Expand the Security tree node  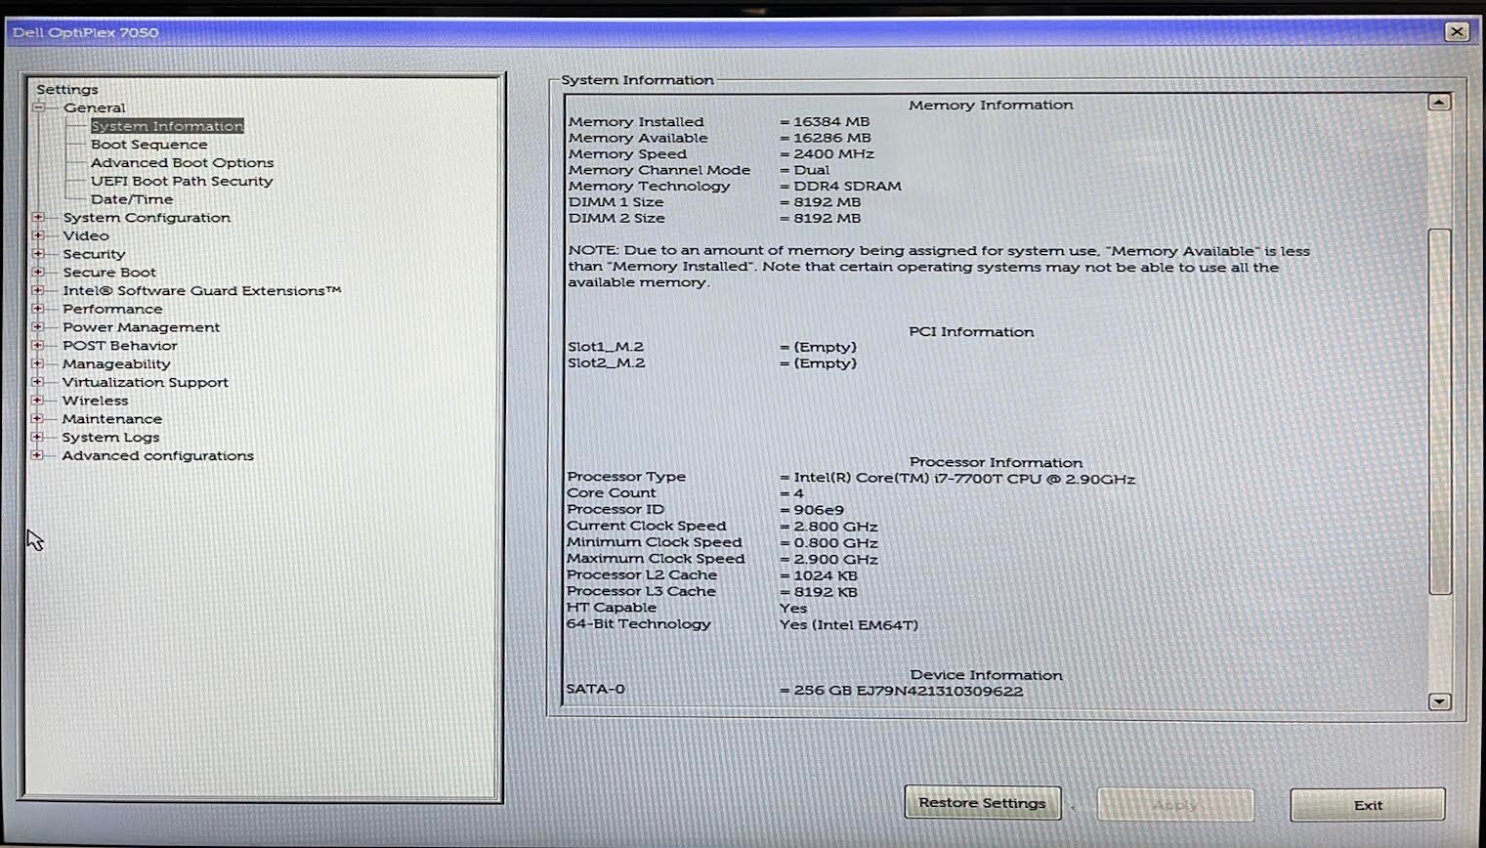38,254
